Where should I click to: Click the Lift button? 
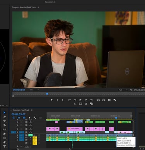pos(98,100)
